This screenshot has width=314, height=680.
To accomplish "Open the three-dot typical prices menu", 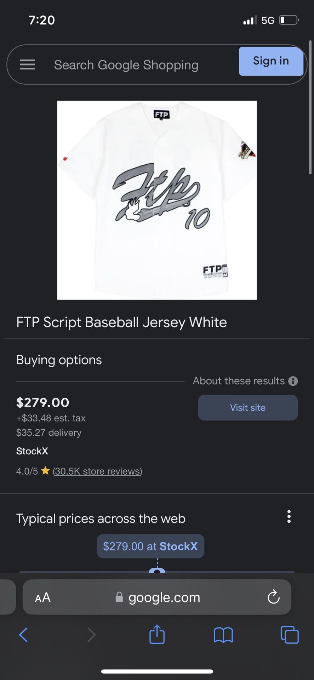I will (289, 517).
